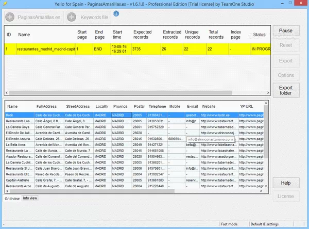Select the Grid view tab
Viewport: 309px width, 229px height.
12,198
